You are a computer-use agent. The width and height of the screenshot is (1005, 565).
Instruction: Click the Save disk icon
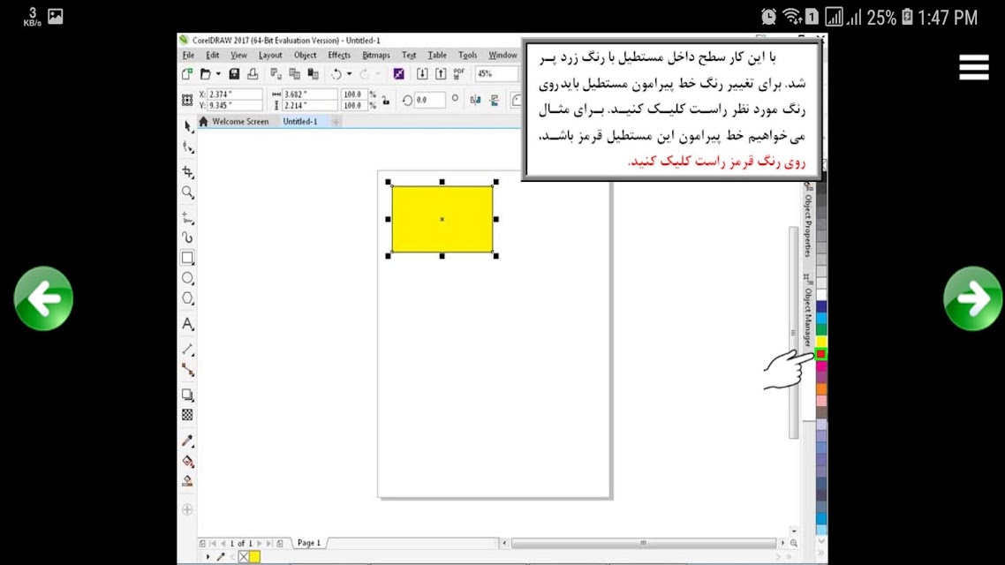[234, 73]
